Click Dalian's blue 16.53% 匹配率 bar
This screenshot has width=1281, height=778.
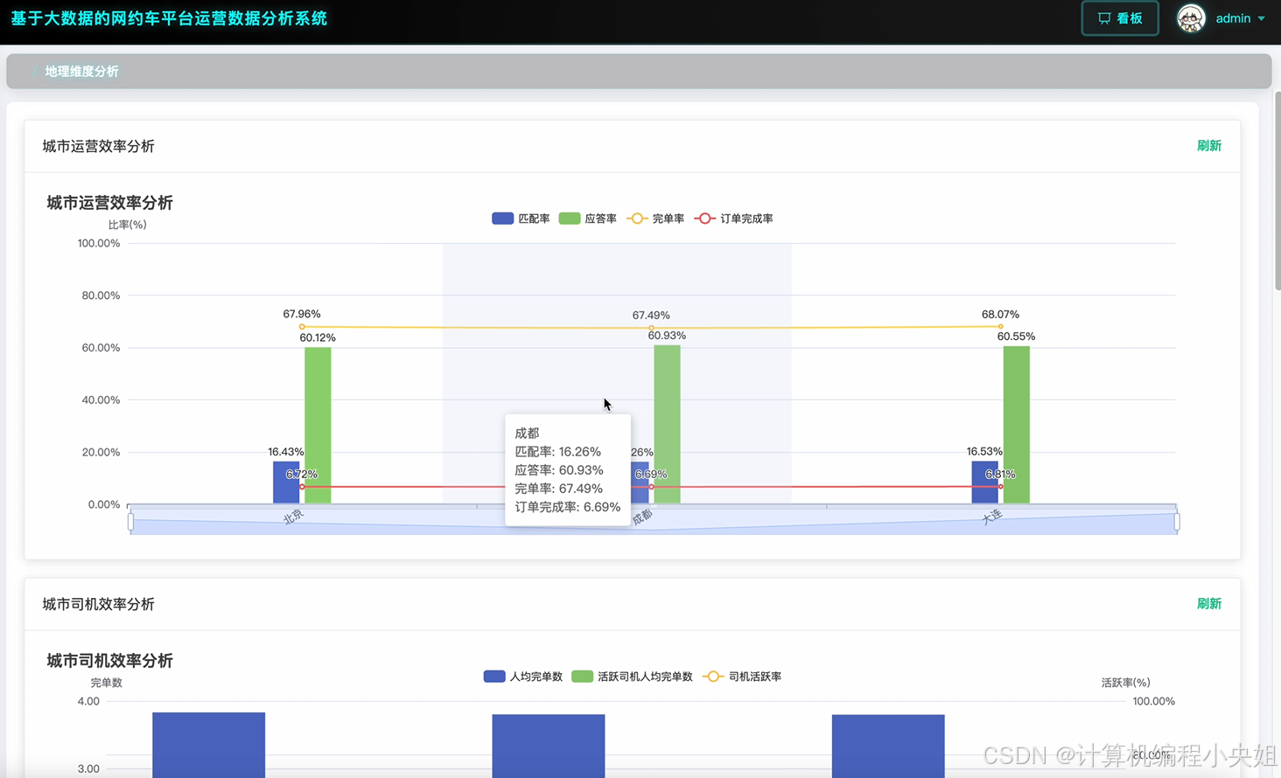[x=984, y=483]
